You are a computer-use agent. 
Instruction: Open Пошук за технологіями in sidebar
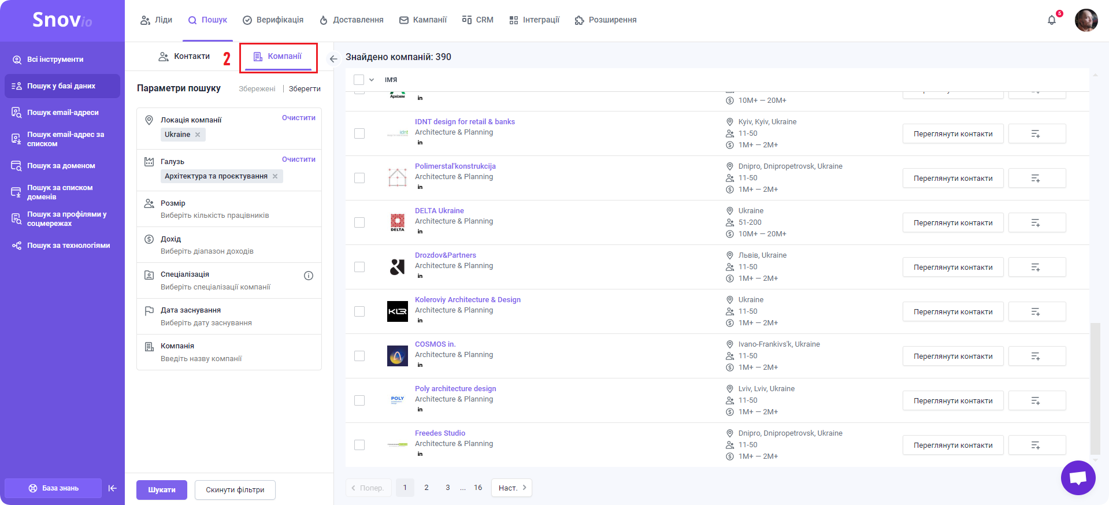pos(62,246)
